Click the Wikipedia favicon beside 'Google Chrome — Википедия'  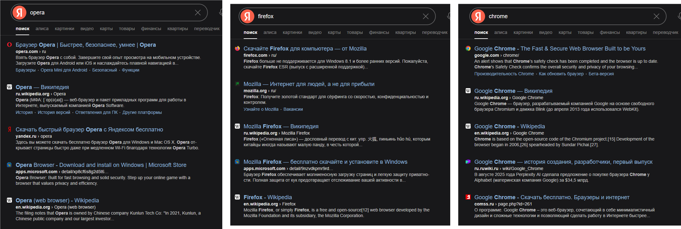pos(468,91)
